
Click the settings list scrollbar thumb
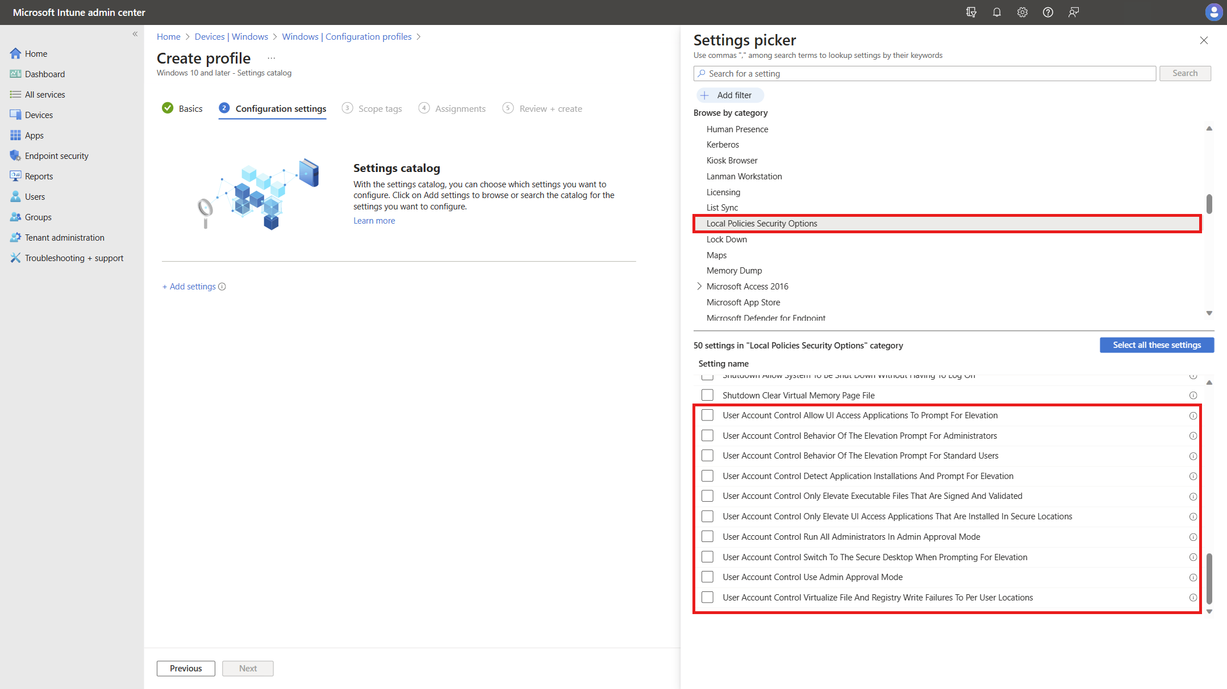pos(1209,579)
